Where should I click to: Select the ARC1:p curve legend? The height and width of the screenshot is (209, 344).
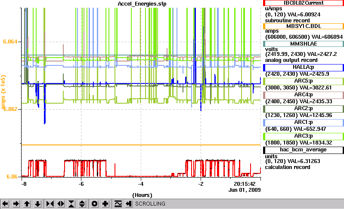click(x=304, y=123)
